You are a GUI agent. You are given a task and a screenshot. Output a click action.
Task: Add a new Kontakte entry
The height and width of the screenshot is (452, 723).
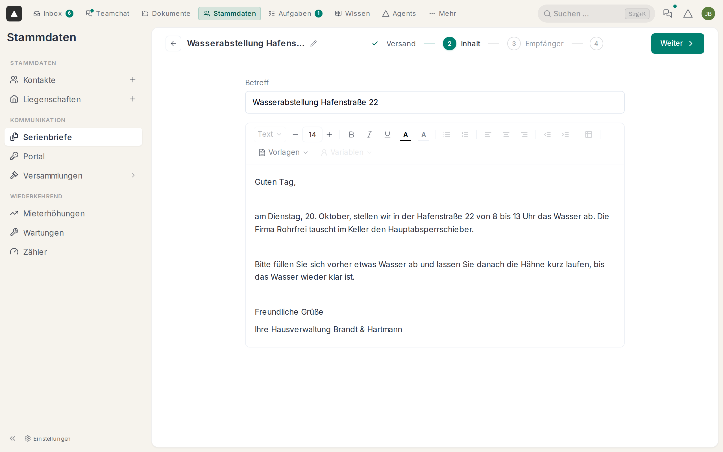click(x=133, y=80)
